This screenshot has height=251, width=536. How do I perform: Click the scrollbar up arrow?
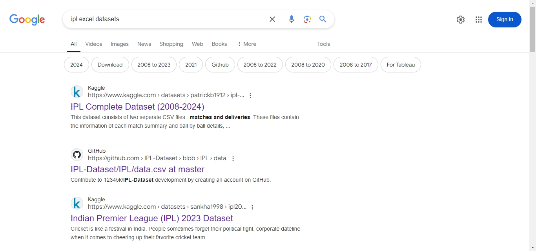pos(532,3)
